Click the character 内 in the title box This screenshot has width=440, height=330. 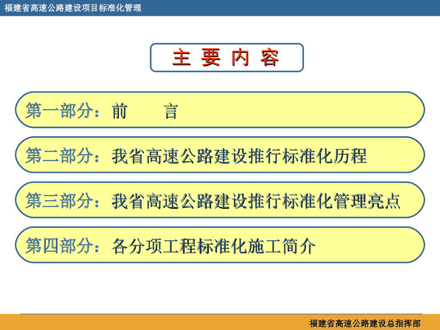coord(240,58)
